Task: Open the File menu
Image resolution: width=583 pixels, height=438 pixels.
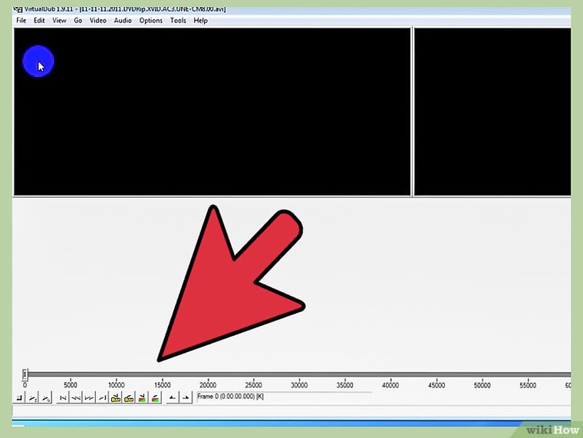Action: click(x=21, y=21)
